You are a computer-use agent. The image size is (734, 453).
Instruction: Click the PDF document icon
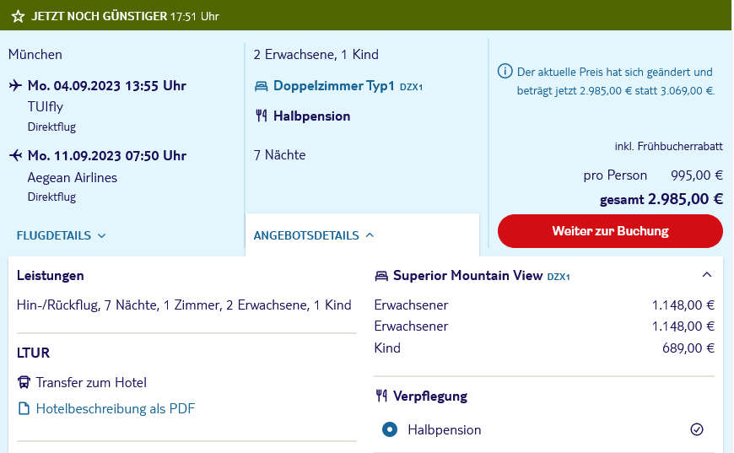click(24, 408)
